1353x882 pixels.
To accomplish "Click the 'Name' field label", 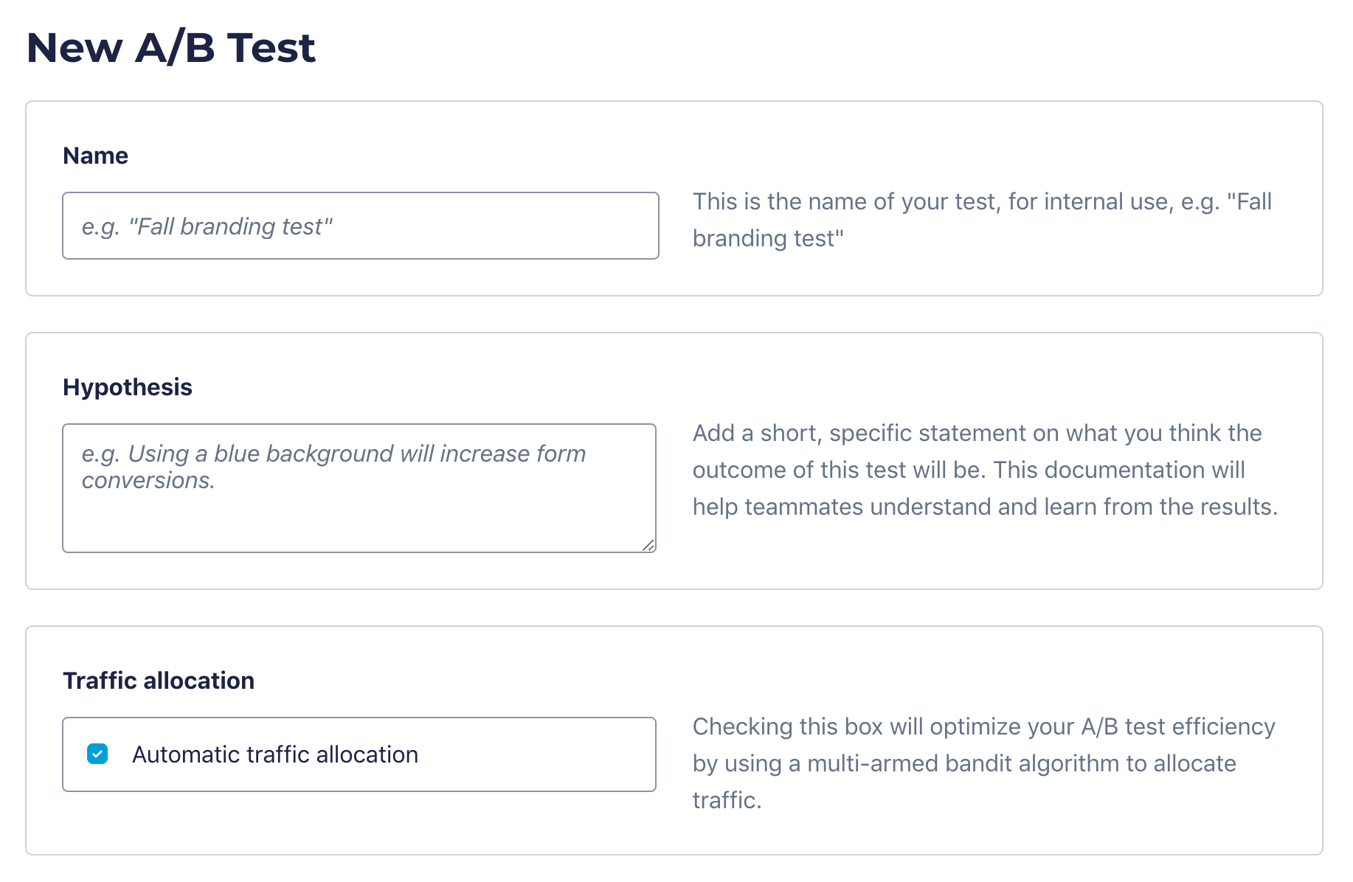I will 95,156.
